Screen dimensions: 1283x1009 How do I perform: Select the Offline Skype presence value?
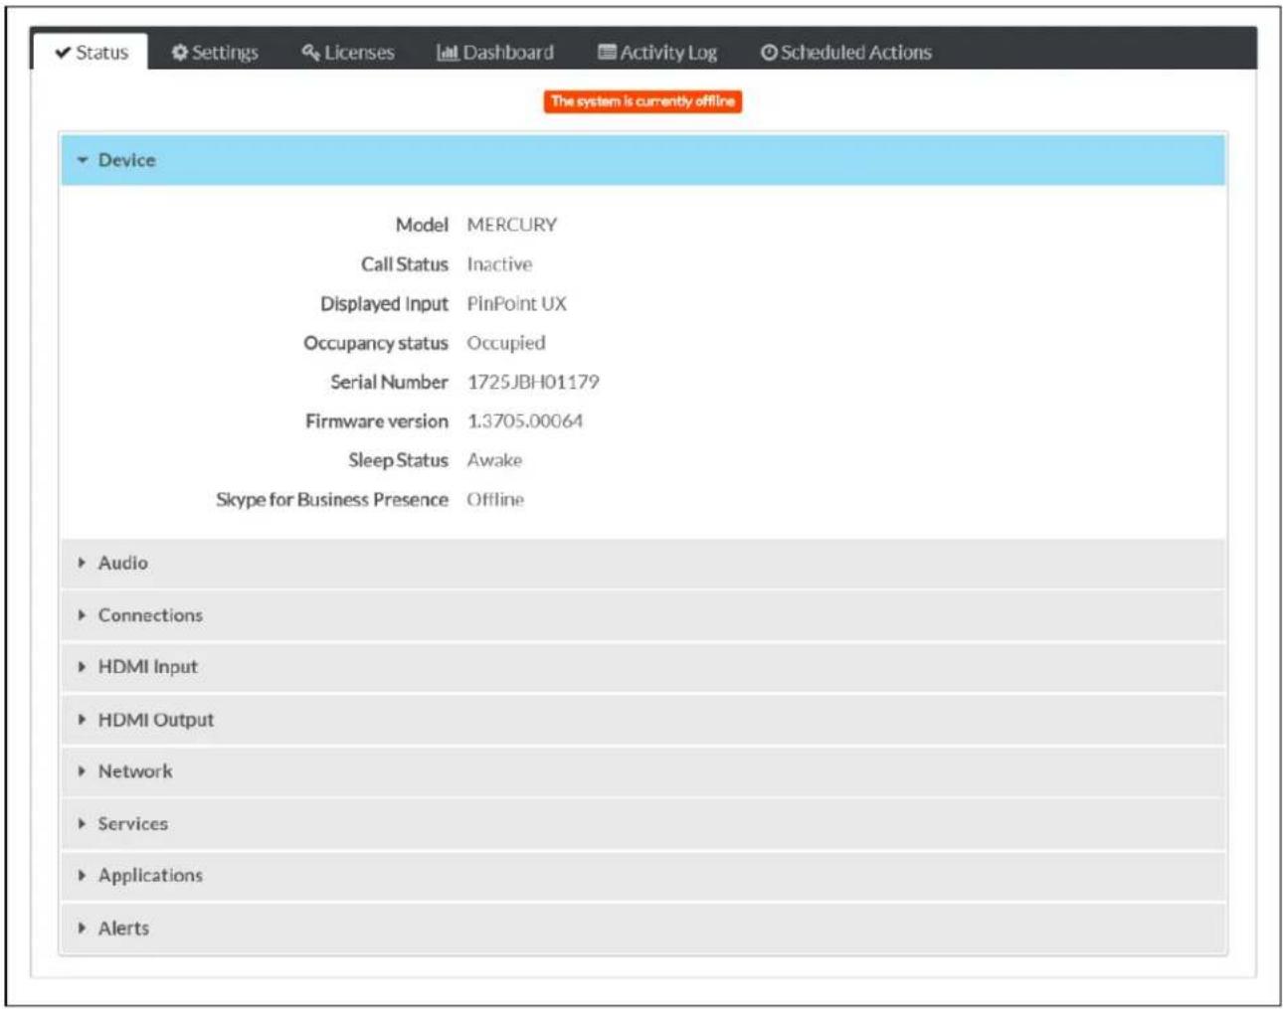[495, 500]
